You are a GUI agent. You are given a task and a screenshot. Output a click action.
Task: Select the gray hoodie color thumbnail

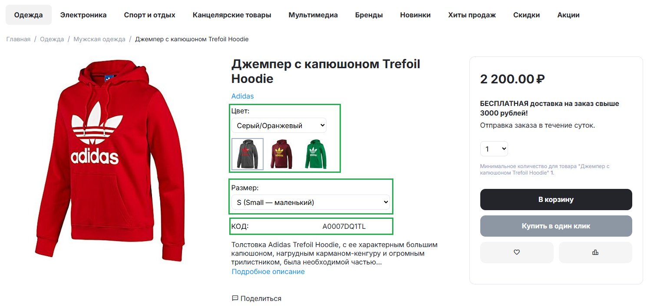coord(248,154)
